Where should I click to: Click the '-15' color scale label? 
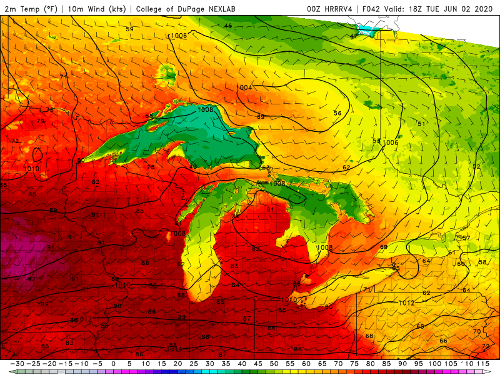tap(66, 364)
